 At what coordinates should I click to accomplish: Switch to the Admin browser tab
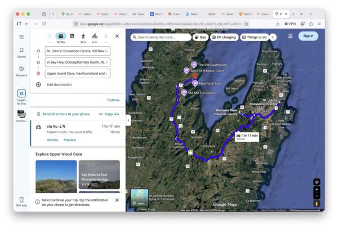click(x=85, y=14)
